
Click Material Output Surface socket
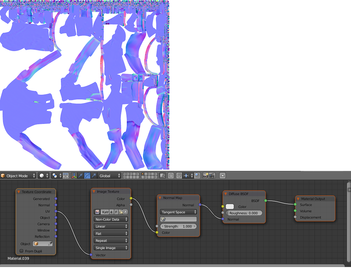pos(295,204)
